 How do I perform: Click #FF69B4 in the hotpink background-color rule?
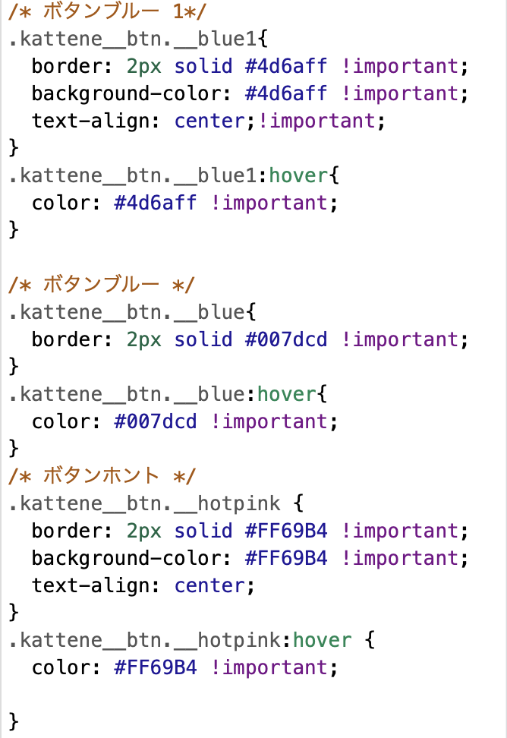286,558
